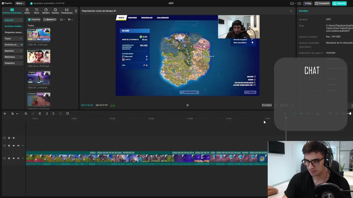Image resolution: width=353 pixels, height=198 pixels.
Task: Open the layout dropdown arrow
Action: 295,3
